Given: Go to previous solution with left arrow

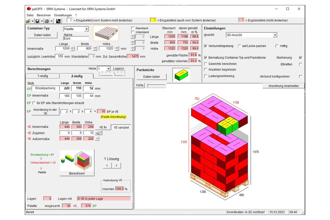Looking at the screenshot, I should (107, 165).
